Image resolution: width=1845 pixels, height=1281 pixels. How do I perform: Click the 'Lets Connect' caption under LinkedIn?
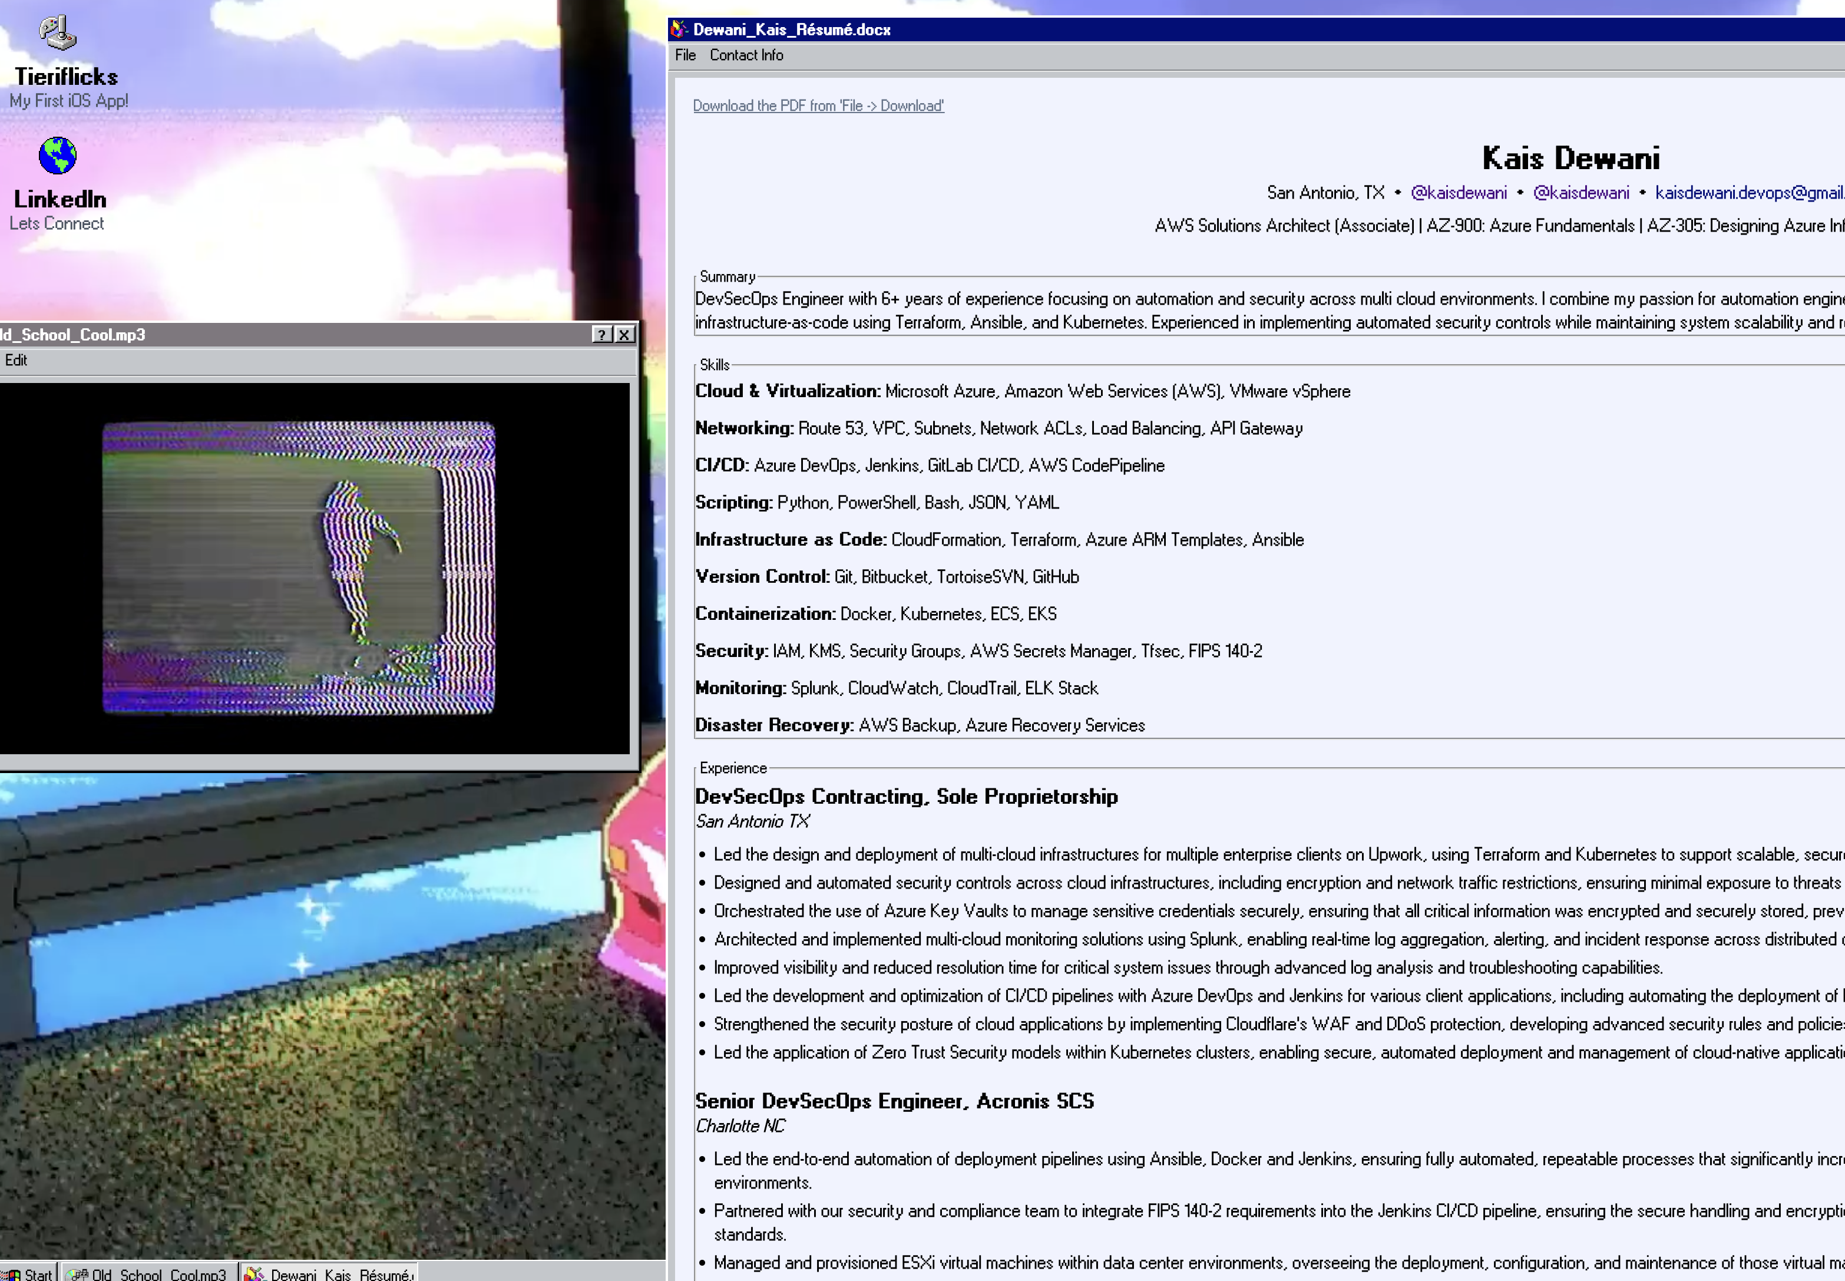click(56, 223)
